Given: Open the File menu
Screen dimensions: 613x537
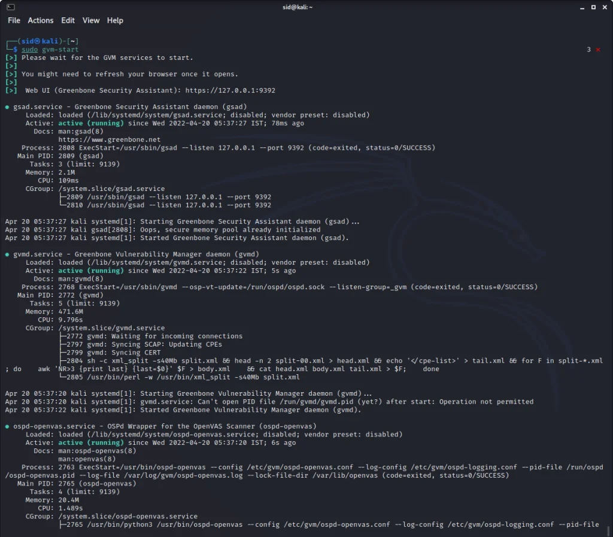Looking at the screenshot, I should point(13,20).
